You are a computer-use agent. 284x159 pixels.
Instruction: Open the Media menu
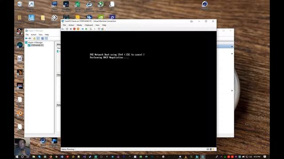tap(79, 25)
